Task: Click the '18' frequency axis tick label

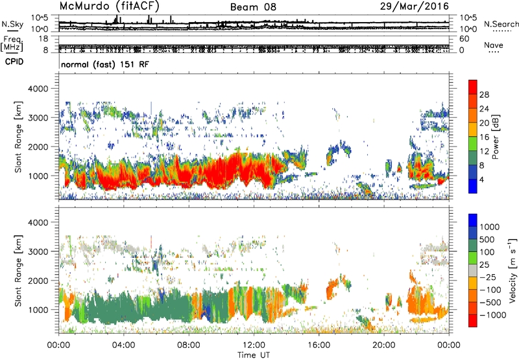Action: pyautogui.click(x=43, y=39)
